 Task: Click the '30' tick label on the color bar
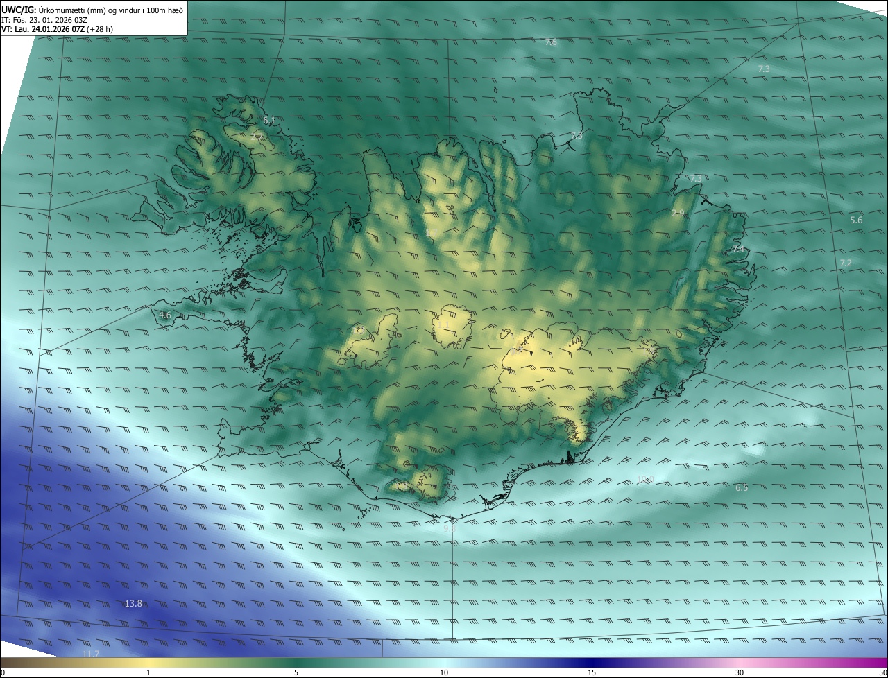[x=740, y=672]
